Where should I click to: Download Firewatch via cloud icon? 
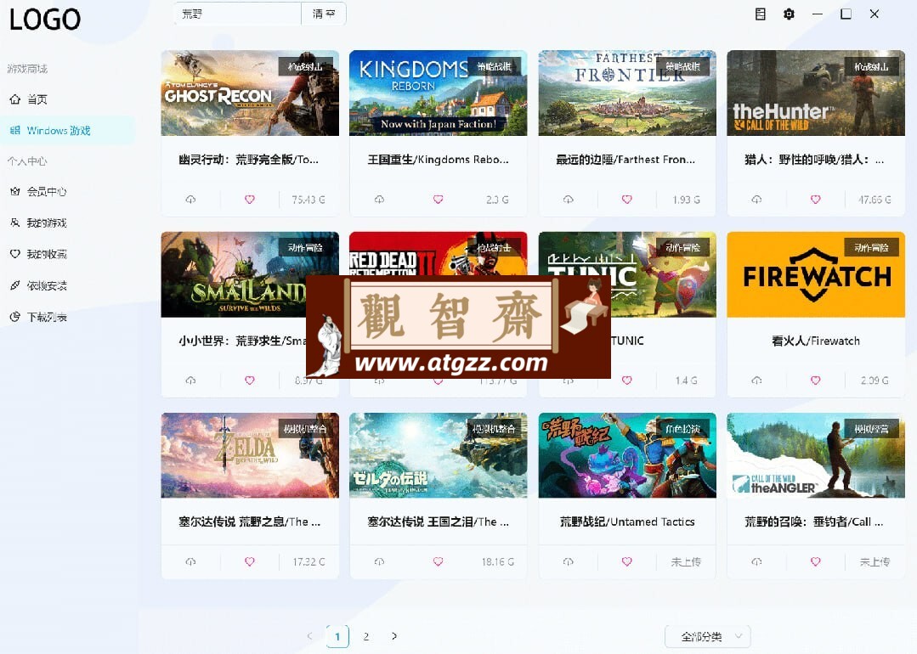click(x=756, y=381)
